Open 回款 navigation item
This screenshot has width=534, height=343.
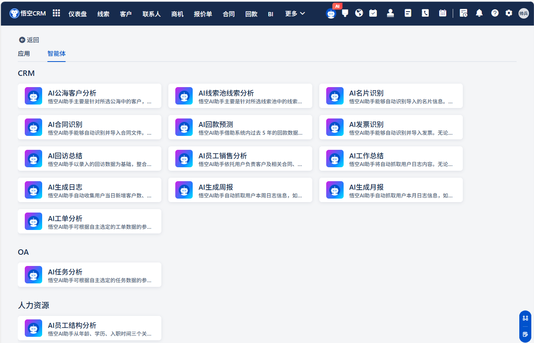(252, 14)
